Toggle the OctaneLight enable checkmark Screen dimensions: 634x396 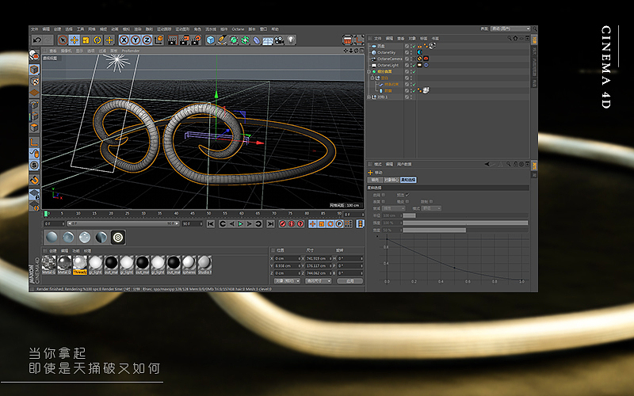[414, 65]
